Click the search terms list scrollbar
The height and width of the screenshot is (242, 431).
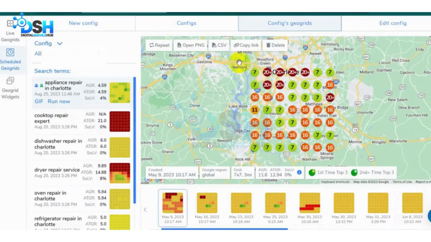point(134,140)
